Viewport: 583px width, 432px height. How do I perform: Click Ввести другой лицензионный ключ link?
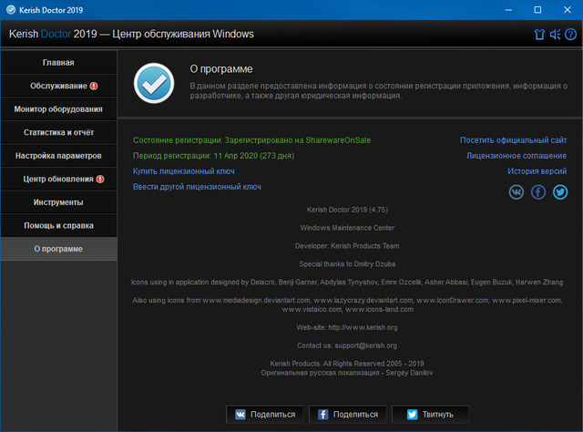pyautogui.click(x=197, y=186)
